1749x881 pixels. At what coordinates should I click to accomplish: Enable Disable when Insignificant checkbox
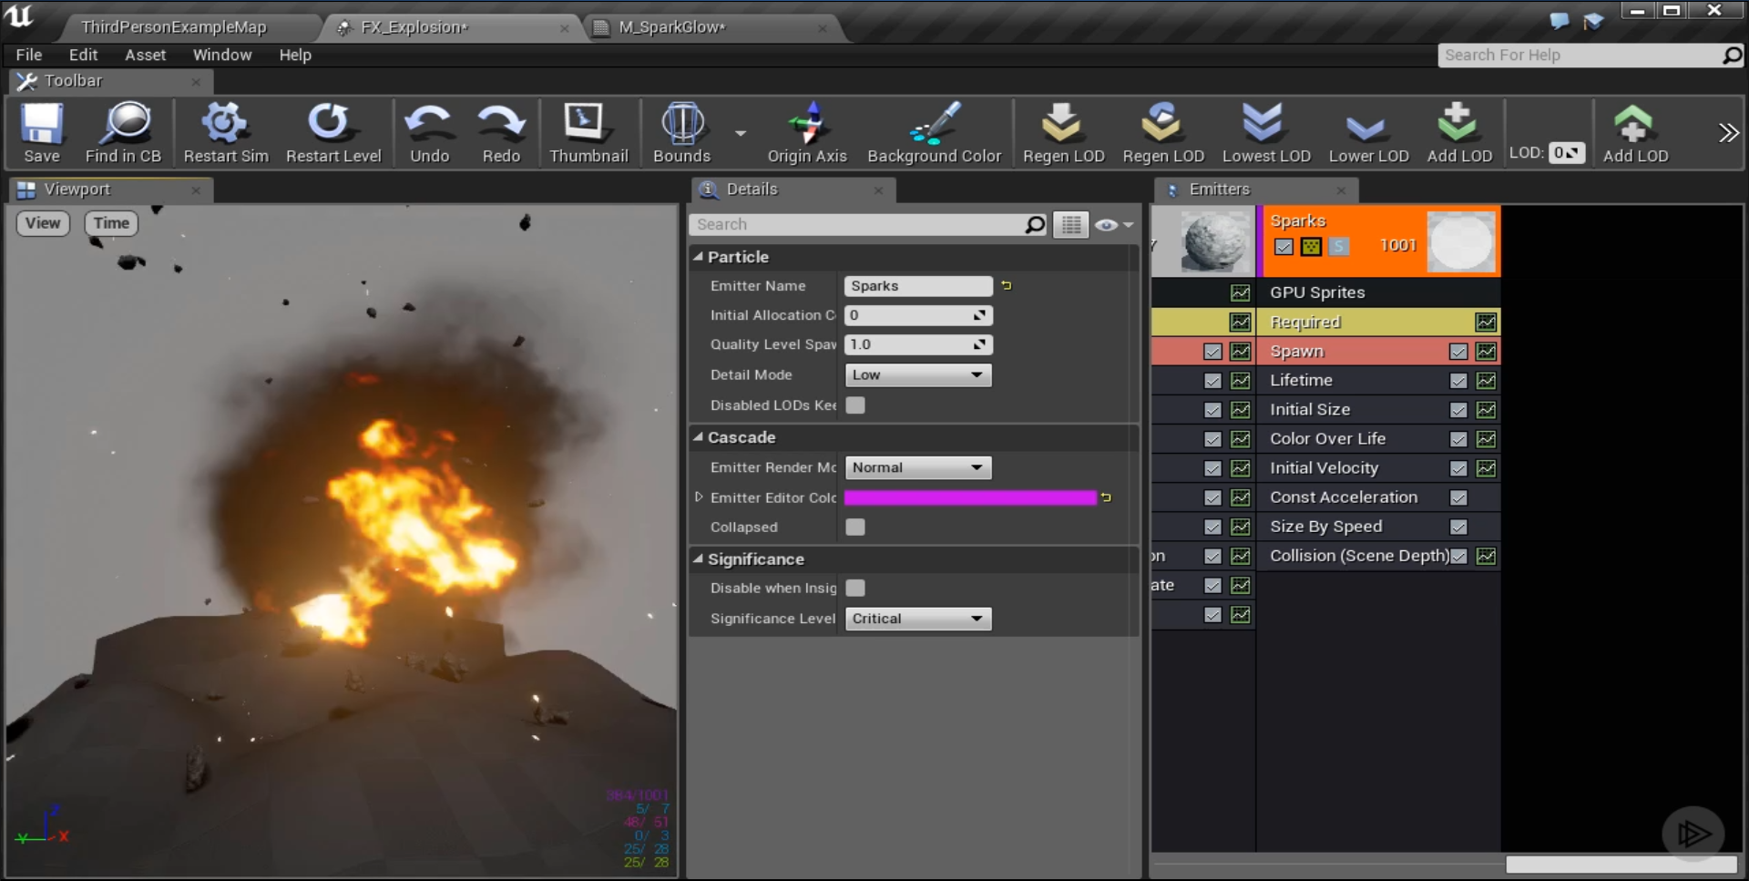click(855, 589)
